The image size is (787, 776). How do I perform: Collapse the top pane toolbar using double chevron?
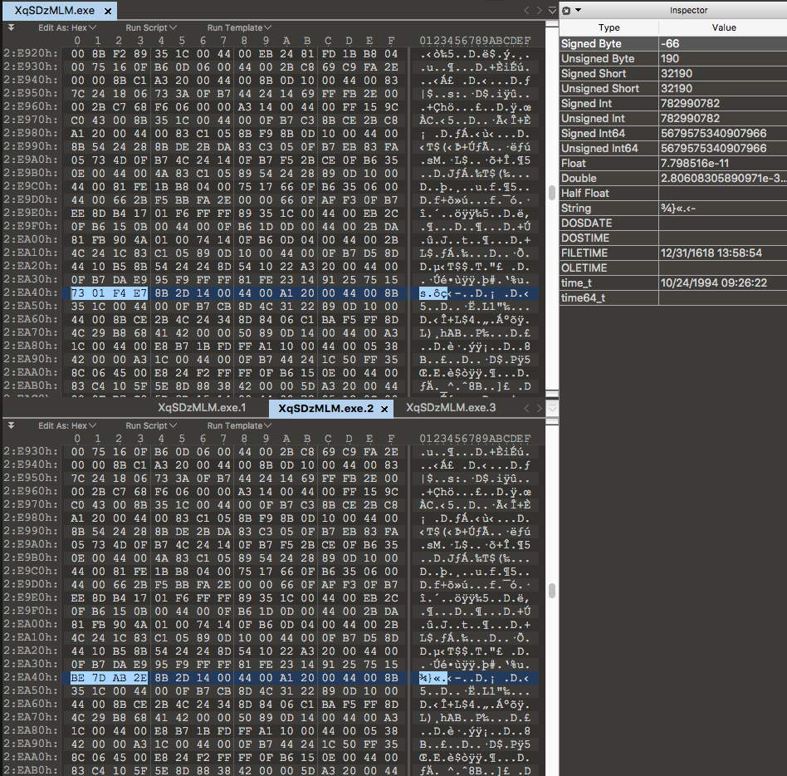11,27
